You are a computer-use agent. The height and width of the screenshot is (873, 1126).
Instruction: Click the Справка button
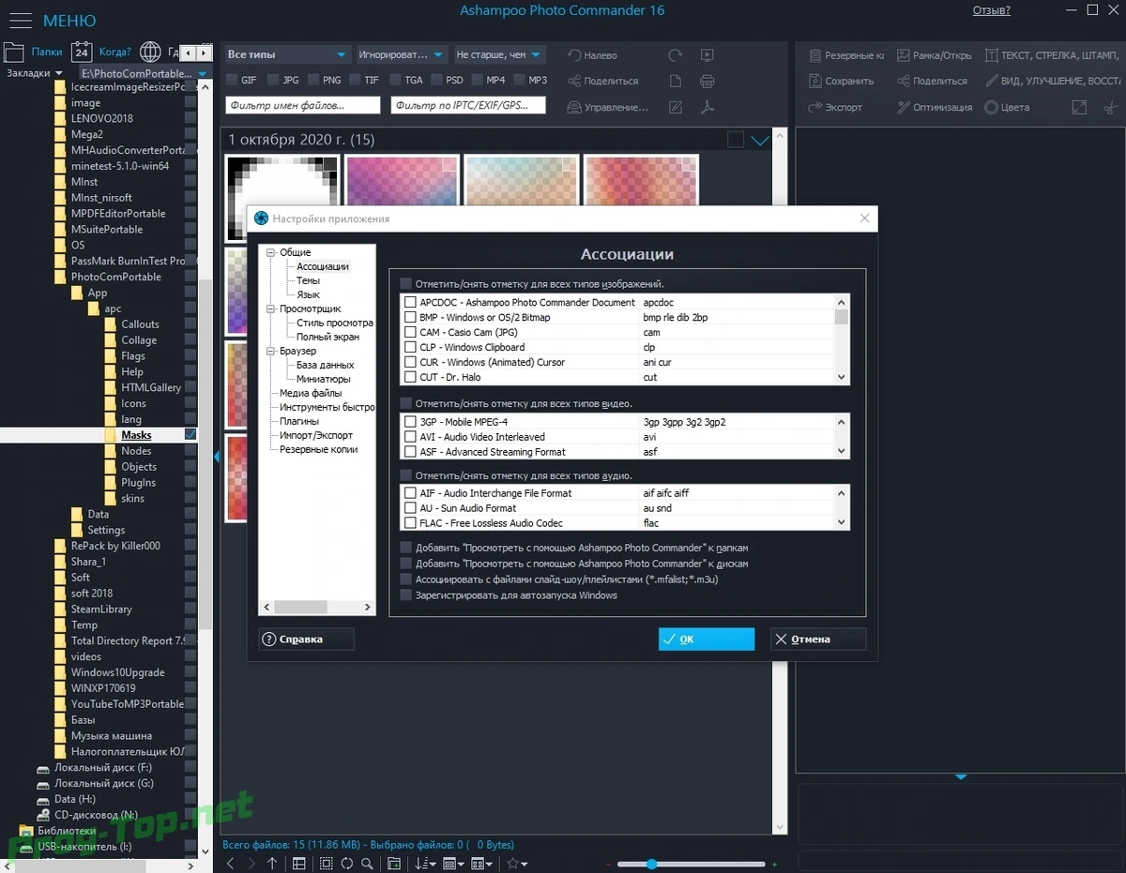point(306,640)
